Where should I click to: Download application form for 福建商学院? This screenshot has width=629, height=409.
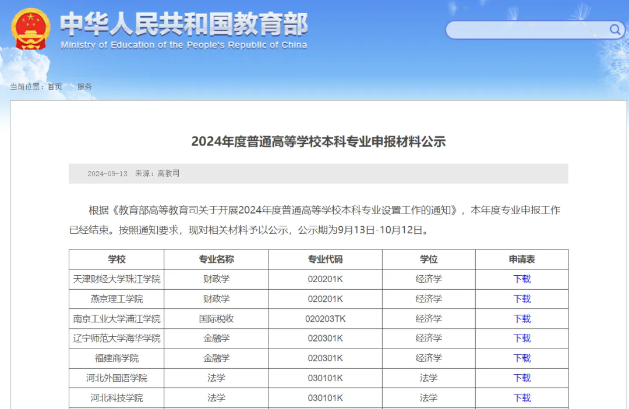pyautogui.click(x=522, y=358)
